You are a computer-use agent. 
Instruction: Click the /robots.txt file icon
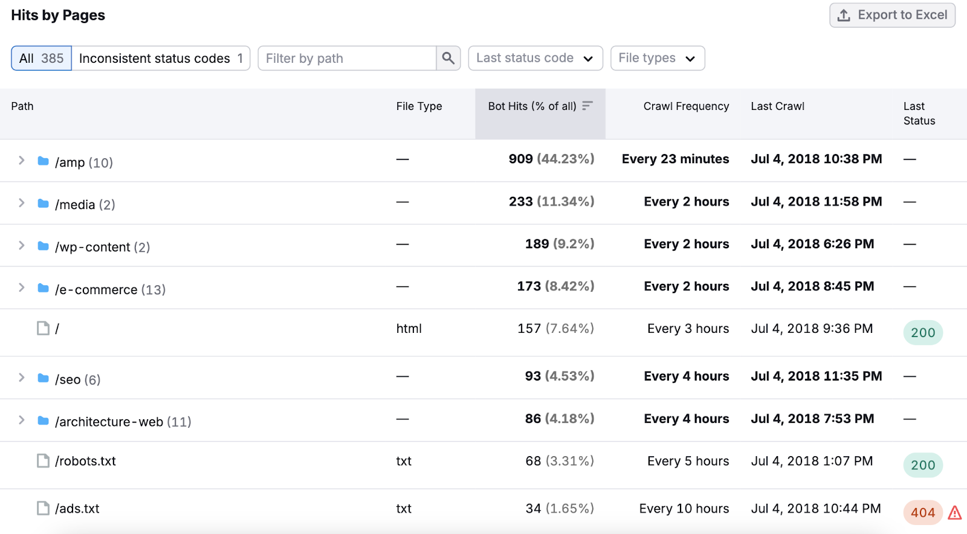point(43,461)
